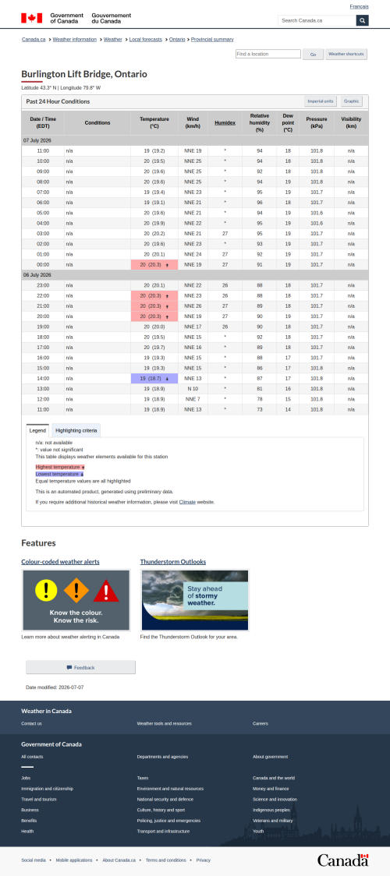Open Terms and conditions link

coord(166,860)
